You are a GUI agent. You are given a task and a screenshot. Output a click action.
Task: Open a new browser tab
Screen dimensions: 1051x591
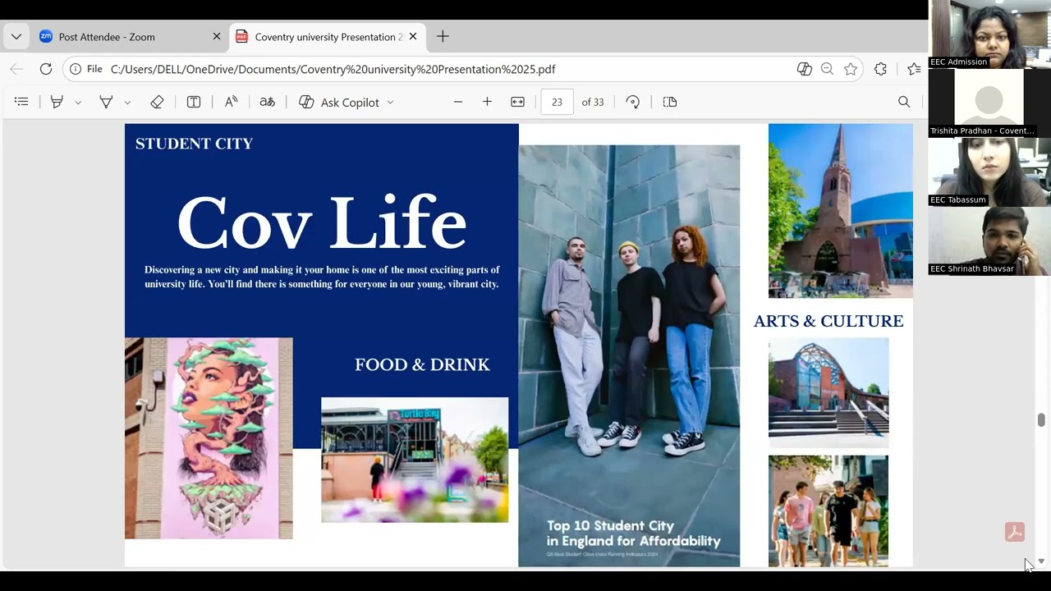[443, 37]
